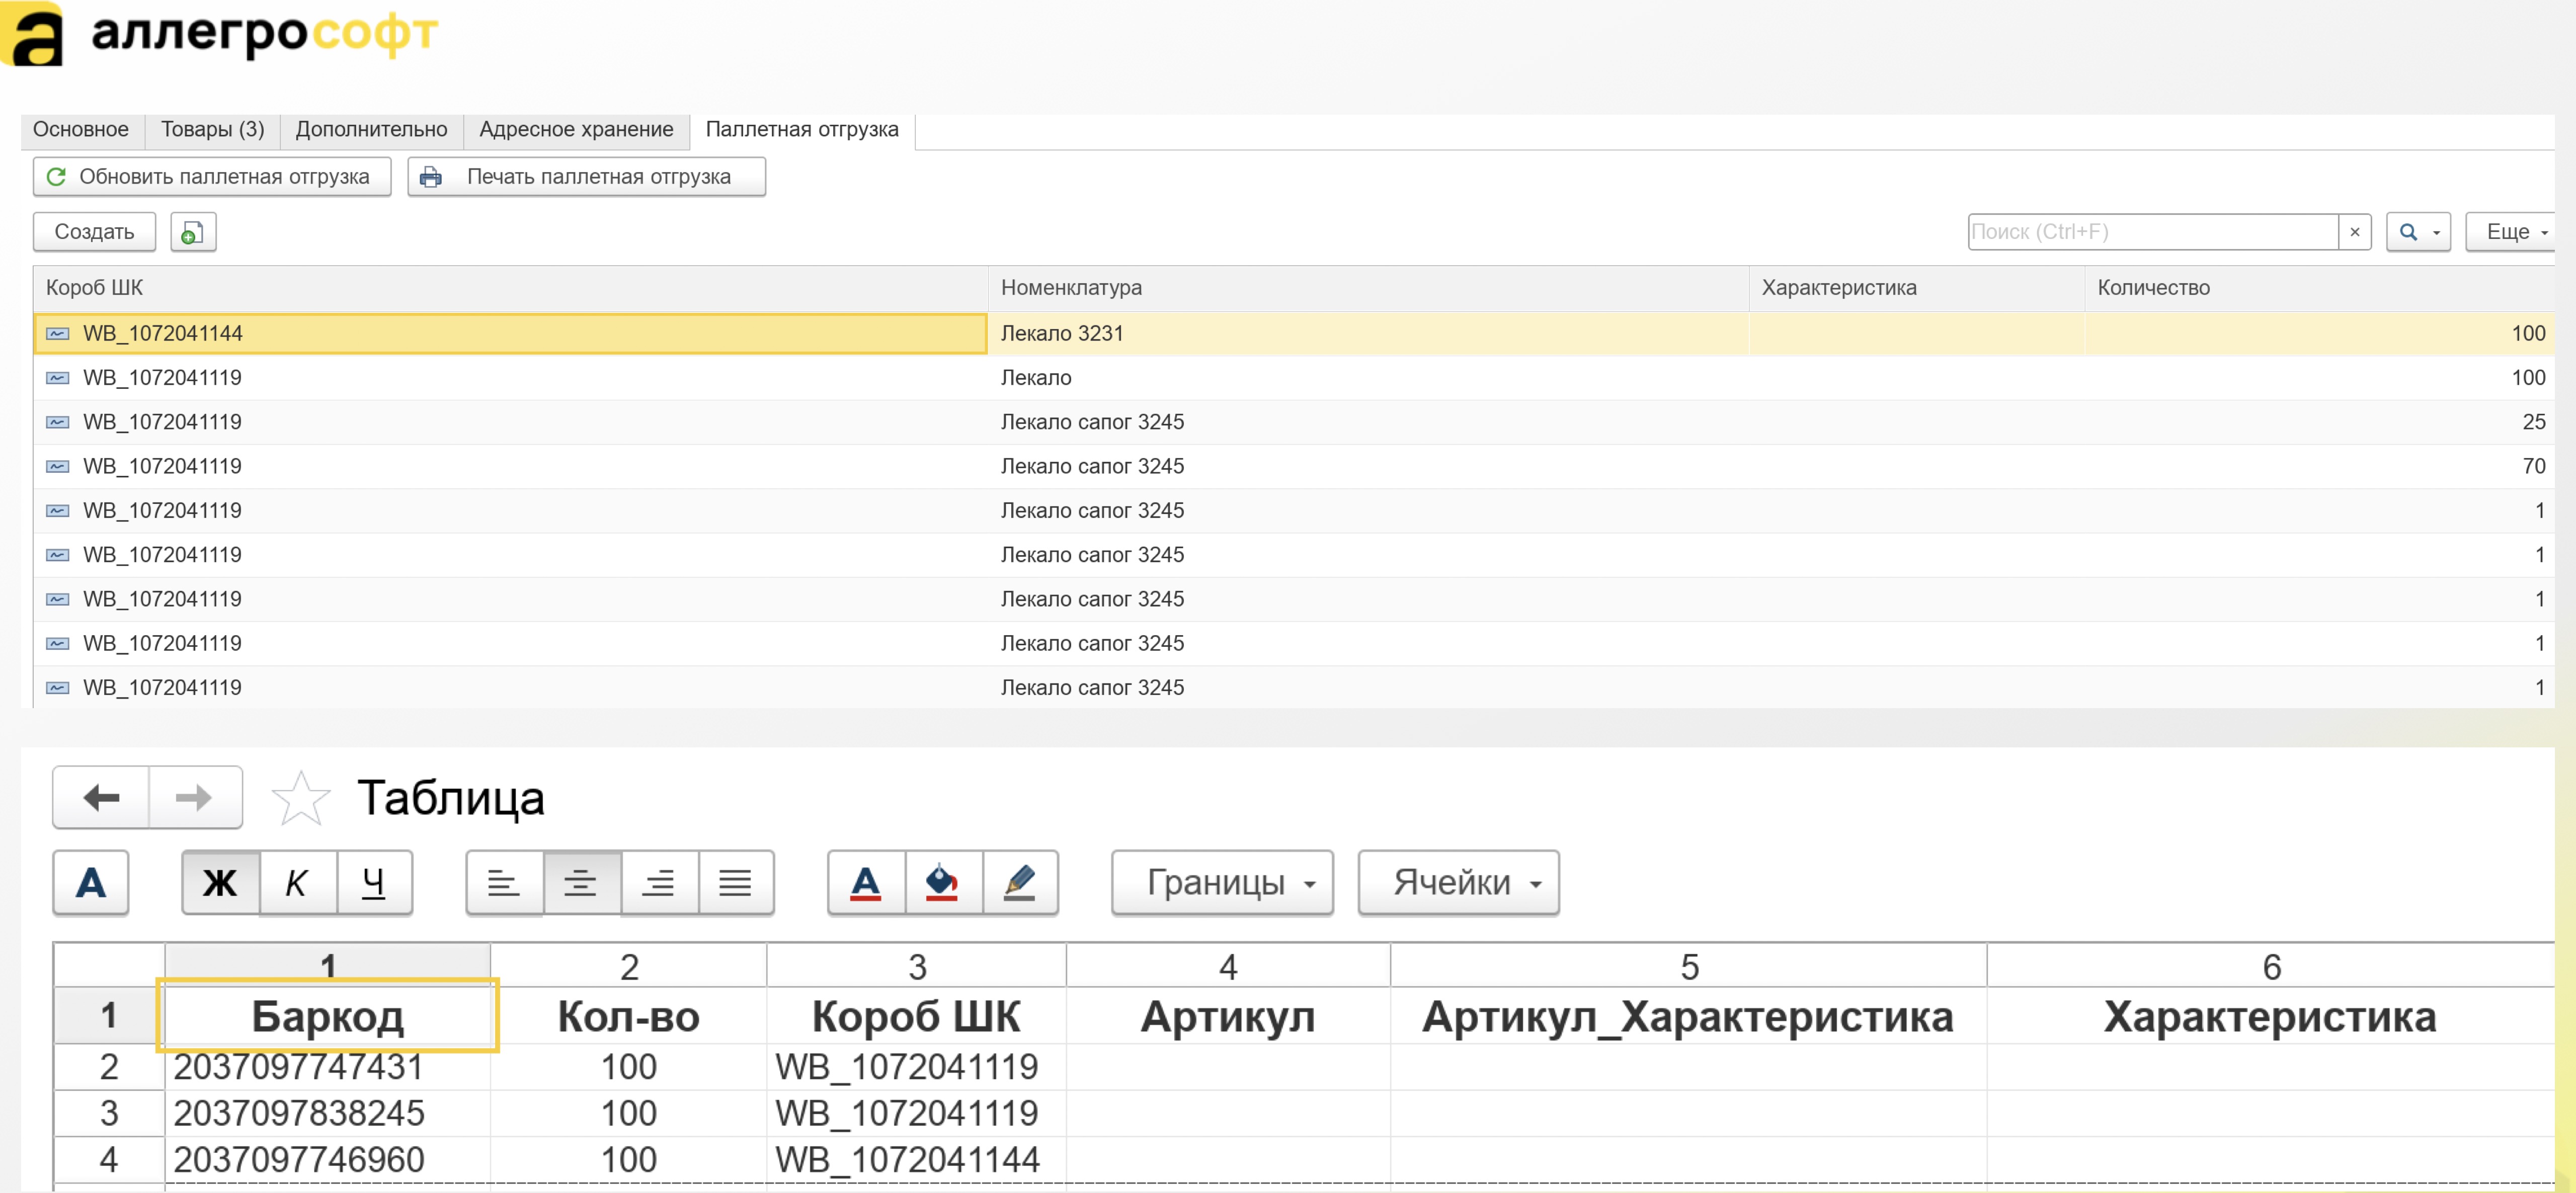Select barcode cell 2037097746960
The image size is (2576, 1193).
coord(328,1159)
